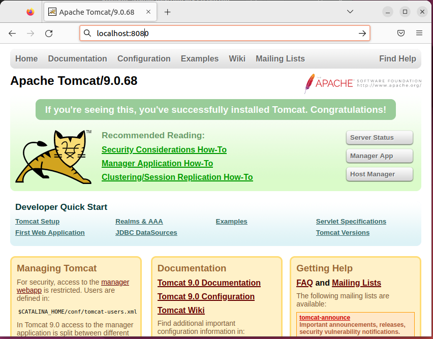Click the Go arrow in the address bar
The image size is (433, 339).
tap(362, 34)
